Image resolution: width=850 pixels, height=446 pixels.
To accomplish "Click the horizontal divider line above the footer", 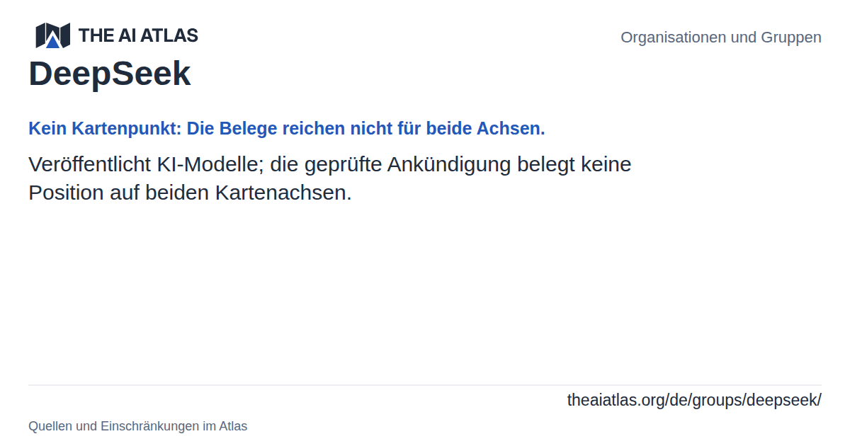I will [425, 385].
